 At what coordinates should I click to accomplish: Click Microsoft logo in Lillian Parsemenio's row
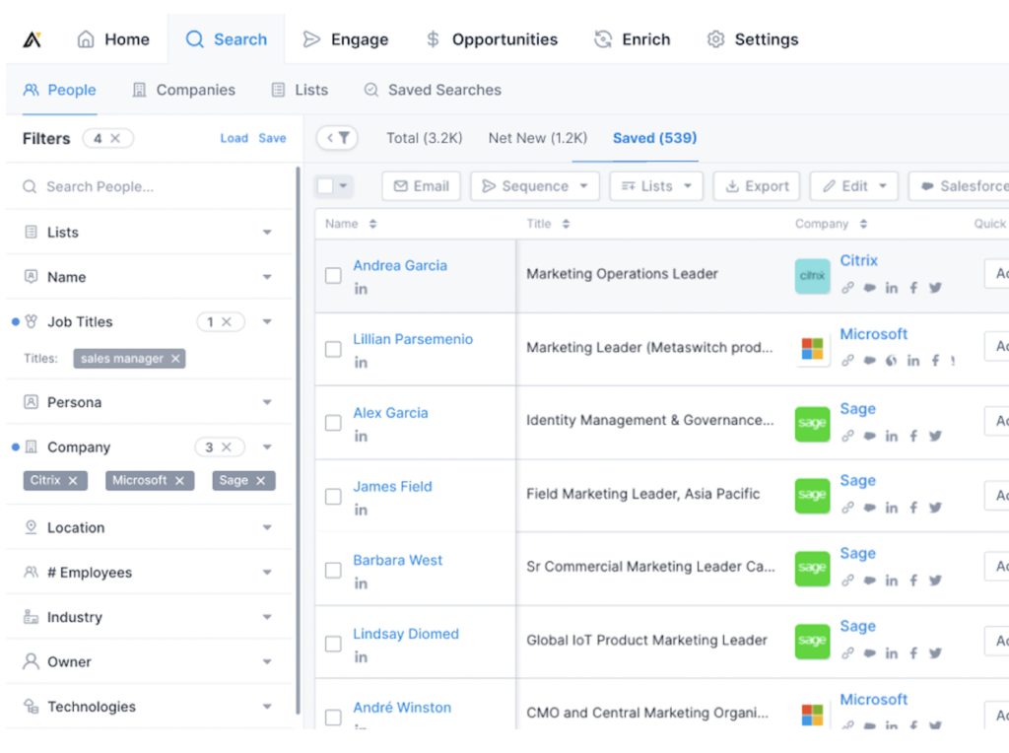click(x=812, y=350)
